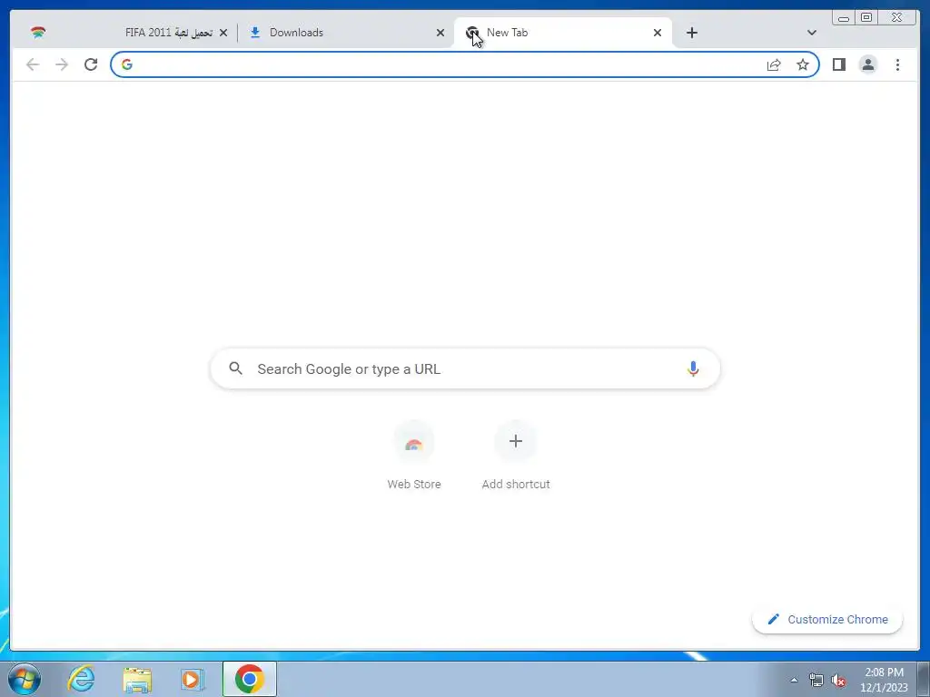Share this page icon in address bar

[x=774, y=64]
